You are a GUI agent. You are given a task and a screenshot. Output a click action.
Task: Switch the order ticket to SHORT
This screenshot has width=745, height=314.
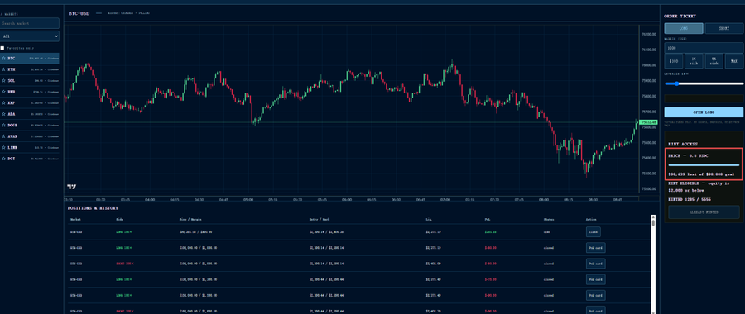[724, 28]
